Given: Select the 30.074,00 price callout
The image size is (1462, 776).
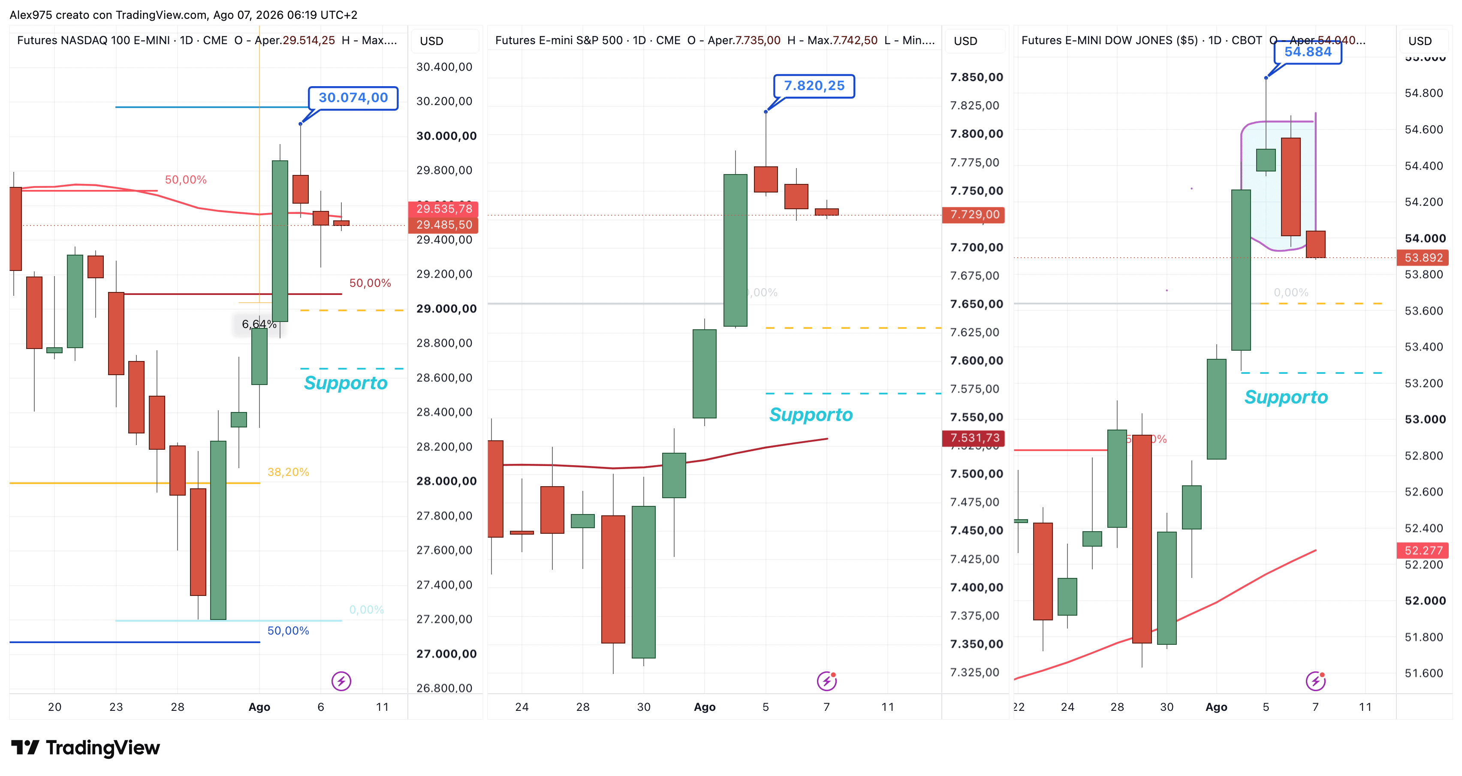Looking at the screenshot, I should point(353,98).
